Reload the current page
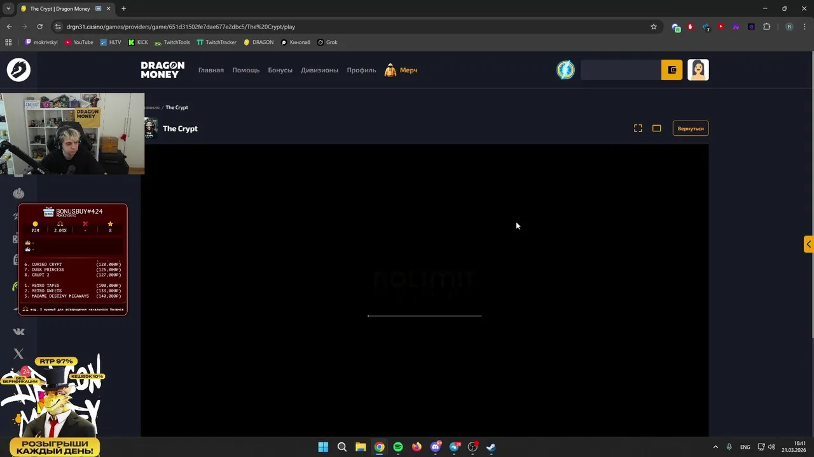 pos(39,27)
